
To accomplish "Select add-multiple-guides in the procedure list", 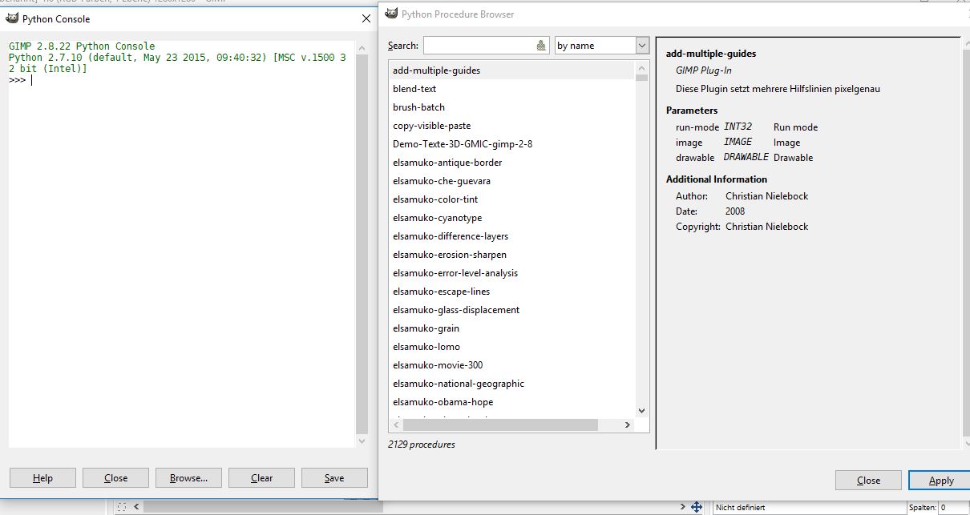I will coord(512,70).
